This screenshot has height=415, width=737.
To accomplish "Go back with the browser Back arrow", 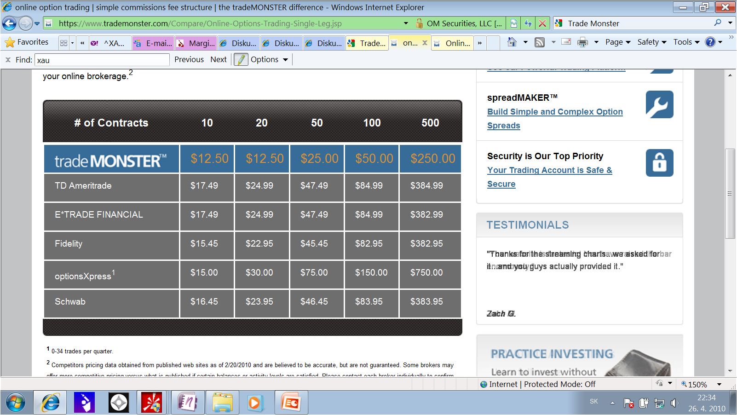I will click(x=9, y=23).
